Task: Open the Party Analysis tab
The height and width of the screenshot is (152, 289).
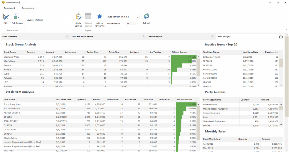Action: 155,37
